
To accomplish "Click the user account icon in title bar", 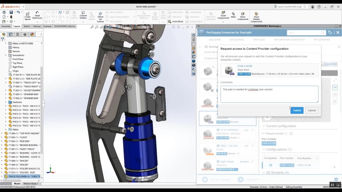I will (x=312, y=7).
